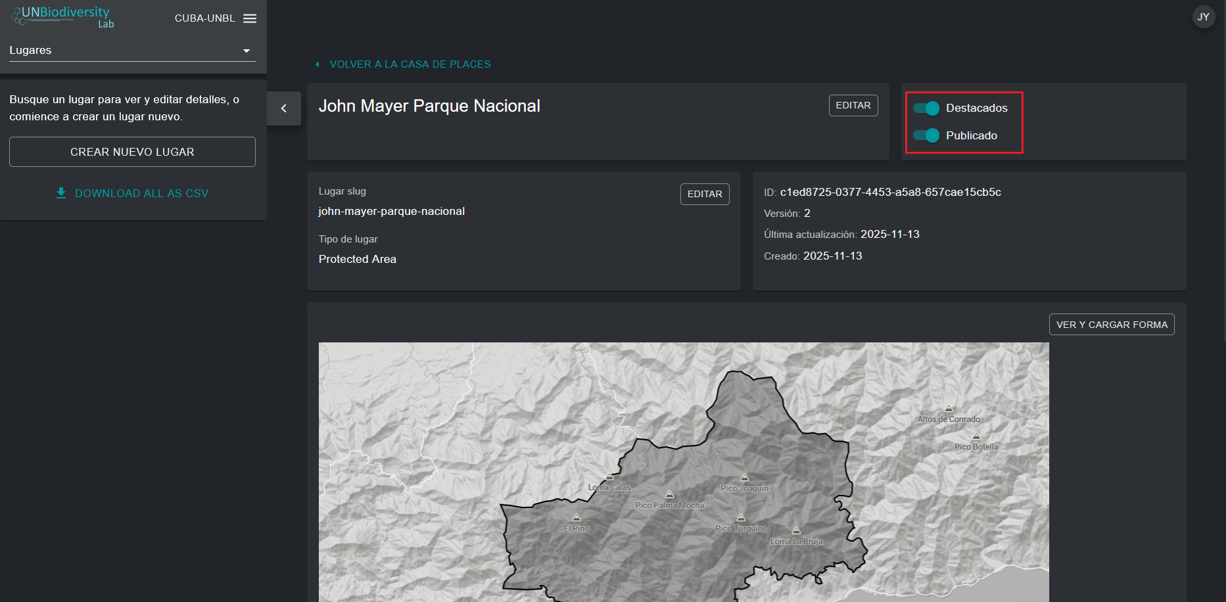1226x602 pixels.
Task: Click the Pico Turquino mountain marker
Action: [x=741, y=518]
